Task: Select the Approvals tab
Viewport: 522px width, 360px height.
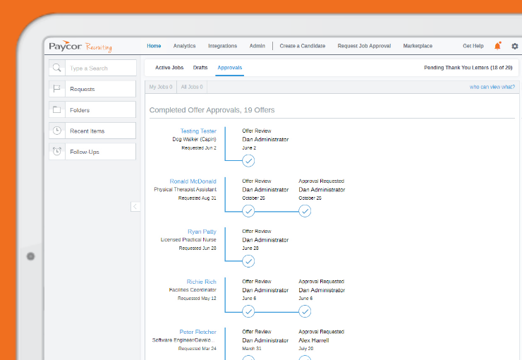Action: tap(230, 68)
